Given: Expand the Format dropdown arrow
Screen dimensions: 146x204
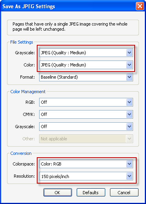Looking at the screenshot, I should [129, 77].
